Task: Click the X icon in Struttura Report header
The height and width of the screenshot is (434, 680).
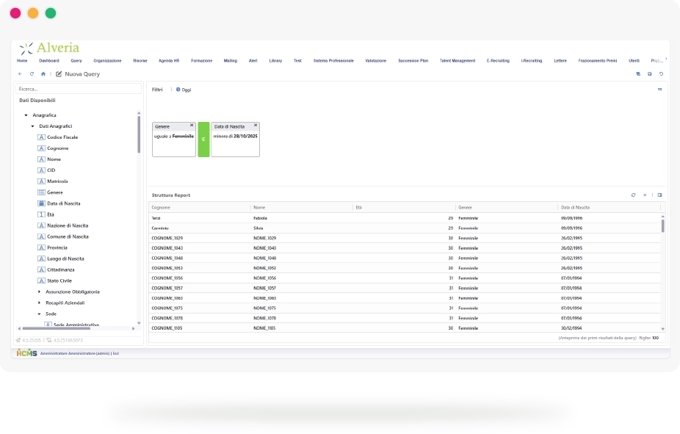Action: (645, 195)
